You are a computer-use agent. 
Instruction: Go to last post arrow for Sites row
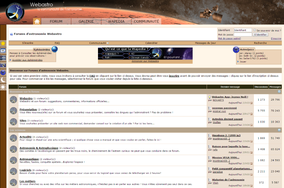pyautogui.click(x=251, y=125)
